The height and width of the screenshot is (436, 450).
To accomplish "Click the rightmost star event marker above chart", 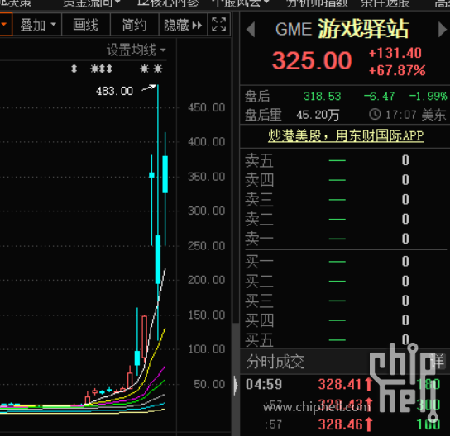I will (x=157, y=69).
